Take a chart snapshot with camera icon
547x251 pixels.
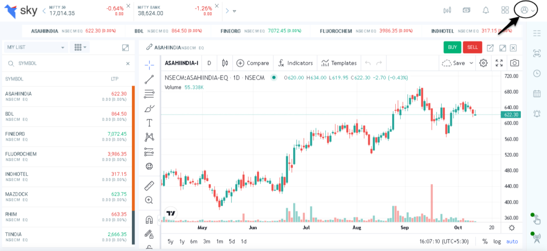click(x=514, y=63)
